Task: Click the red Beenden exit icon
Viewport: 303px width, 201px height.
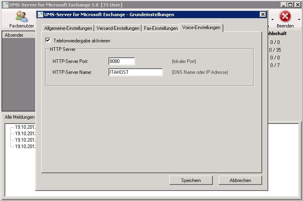Action: (285, 17)
